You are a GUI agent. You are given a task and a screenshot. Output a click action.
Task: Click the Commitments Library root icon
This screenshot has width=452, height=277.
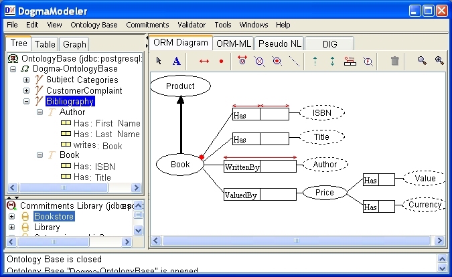click(x=11, y=205)
